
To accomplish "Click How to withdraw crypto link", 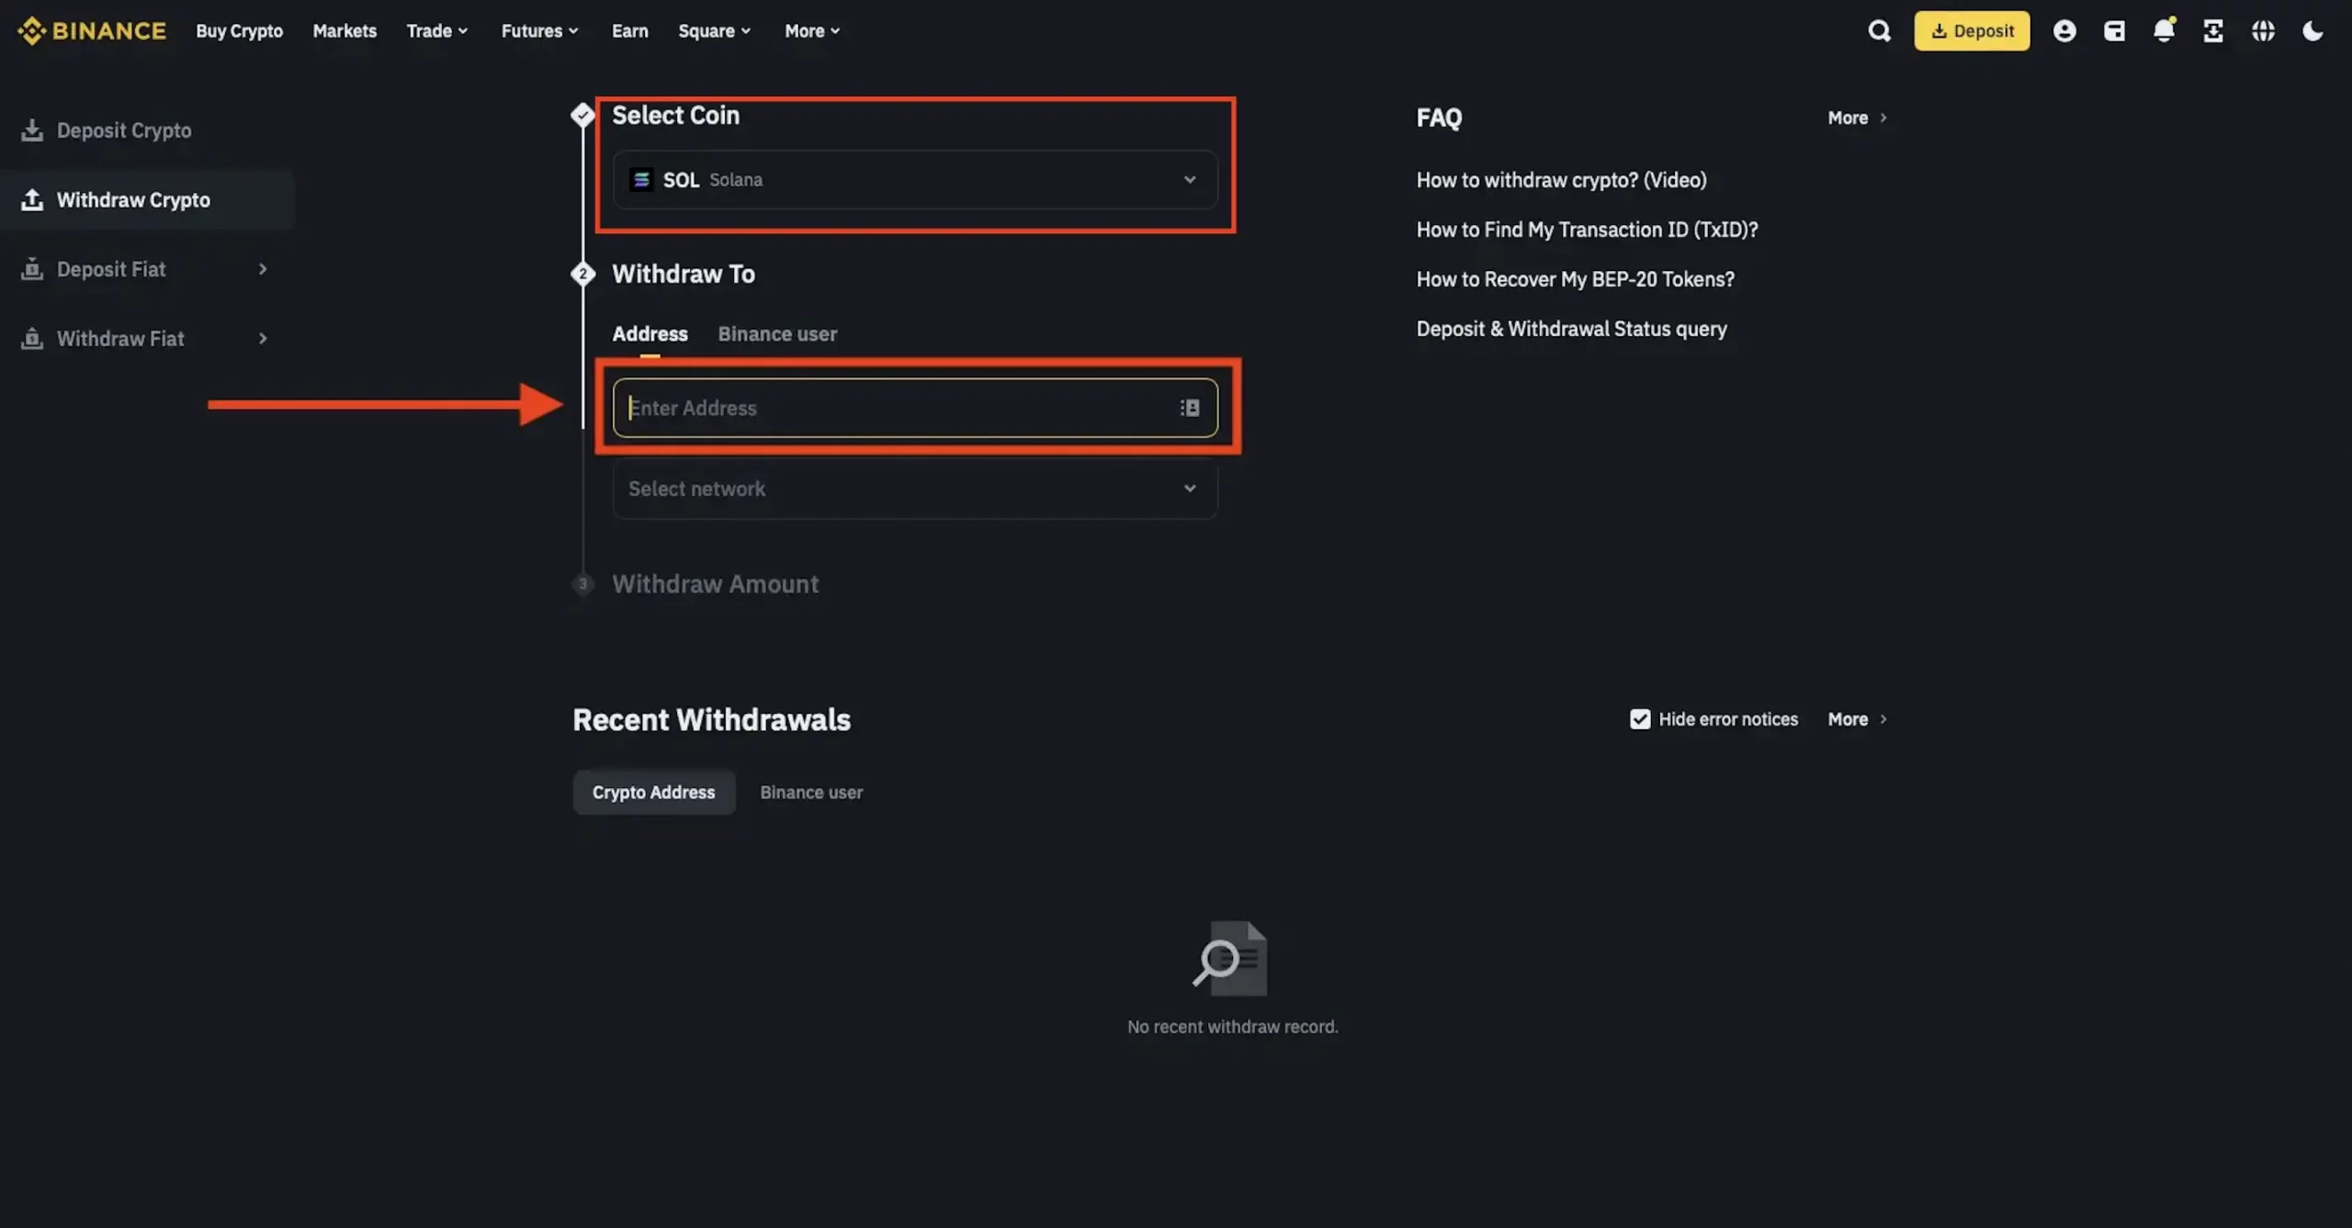I will (1560, 179).
